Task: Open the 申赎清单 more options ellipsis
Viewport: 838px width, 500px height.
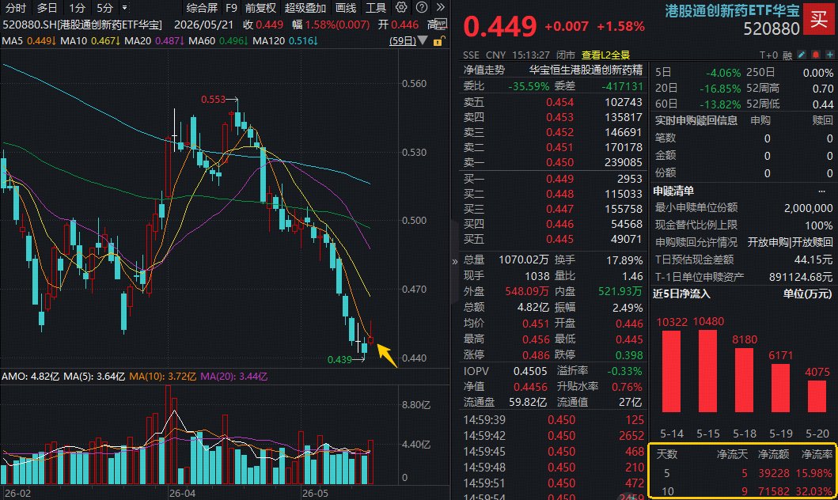Action: click(821, 191)
